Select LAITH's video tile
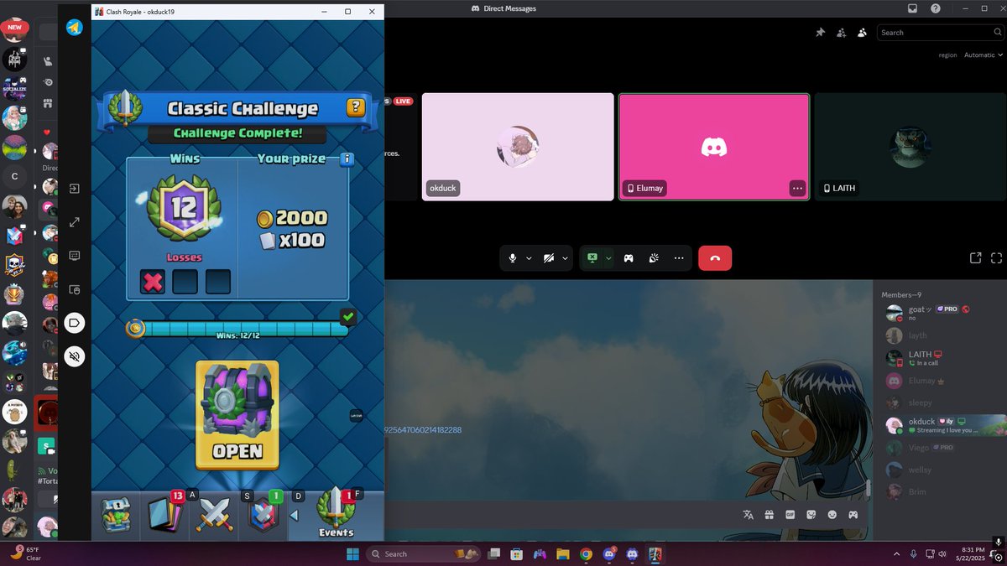The height and width of the screenshot is (566, 1007). (x=910, y=147)
